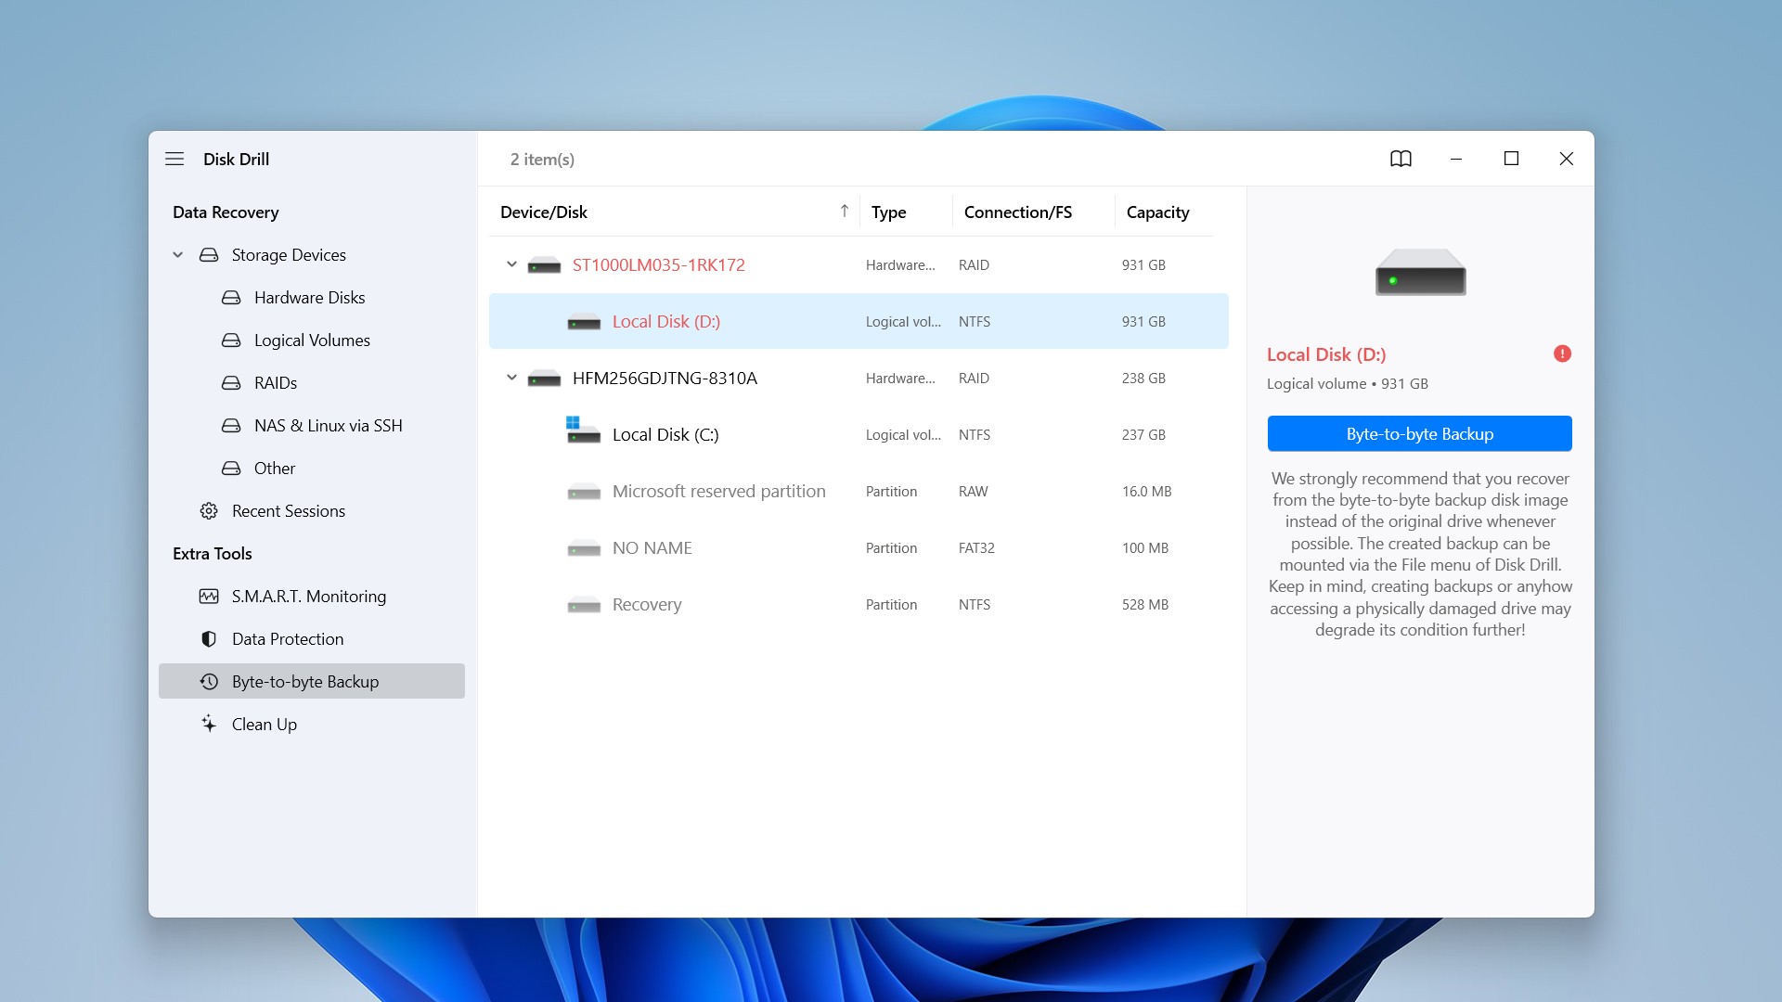Viewport: 1782px width, 1002px height.
Task: Open the Recent Sessions section
Action: (289, 510)
